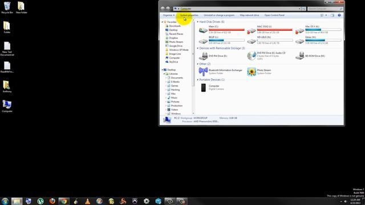
Task: Click System properties in the toolbar
Action: point(189,15)
